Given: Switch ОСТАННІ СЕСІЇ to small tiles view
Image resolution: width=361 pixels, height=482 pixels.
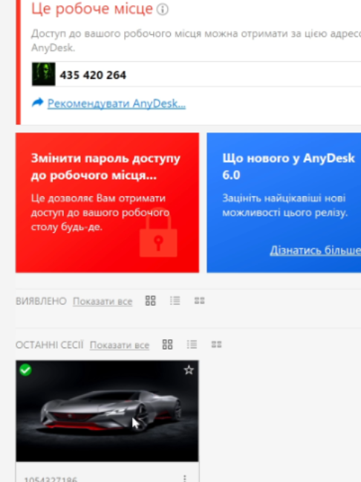Looking at the screenshot, I should pos(216,344).
